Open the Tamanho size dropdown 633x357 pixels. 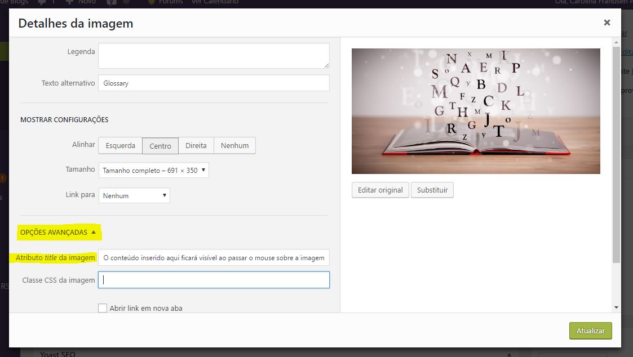tap(153, 170)
